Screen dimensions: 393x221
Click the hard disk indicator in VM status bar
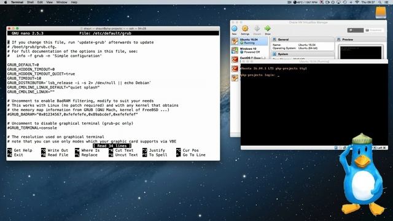pyautogui.click(x=336, y=148)
